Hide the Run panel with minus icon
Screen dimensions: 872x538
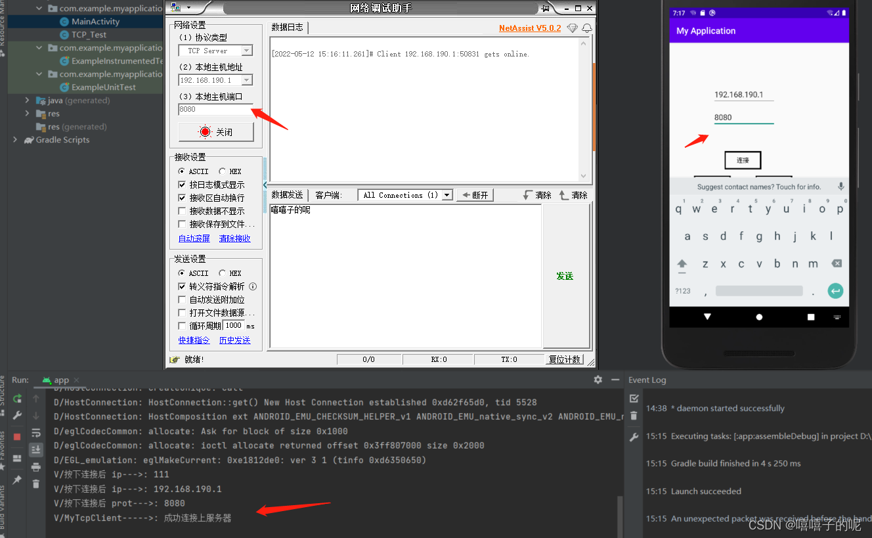[615, 380]
